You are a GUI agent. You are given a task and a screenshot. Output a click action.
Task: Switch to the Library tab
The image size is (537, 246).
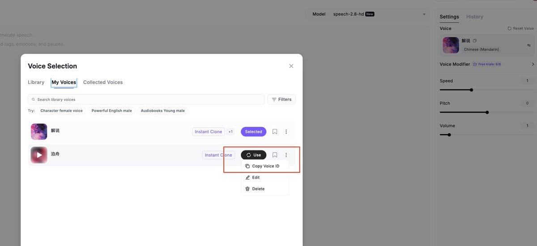[36, 82]
